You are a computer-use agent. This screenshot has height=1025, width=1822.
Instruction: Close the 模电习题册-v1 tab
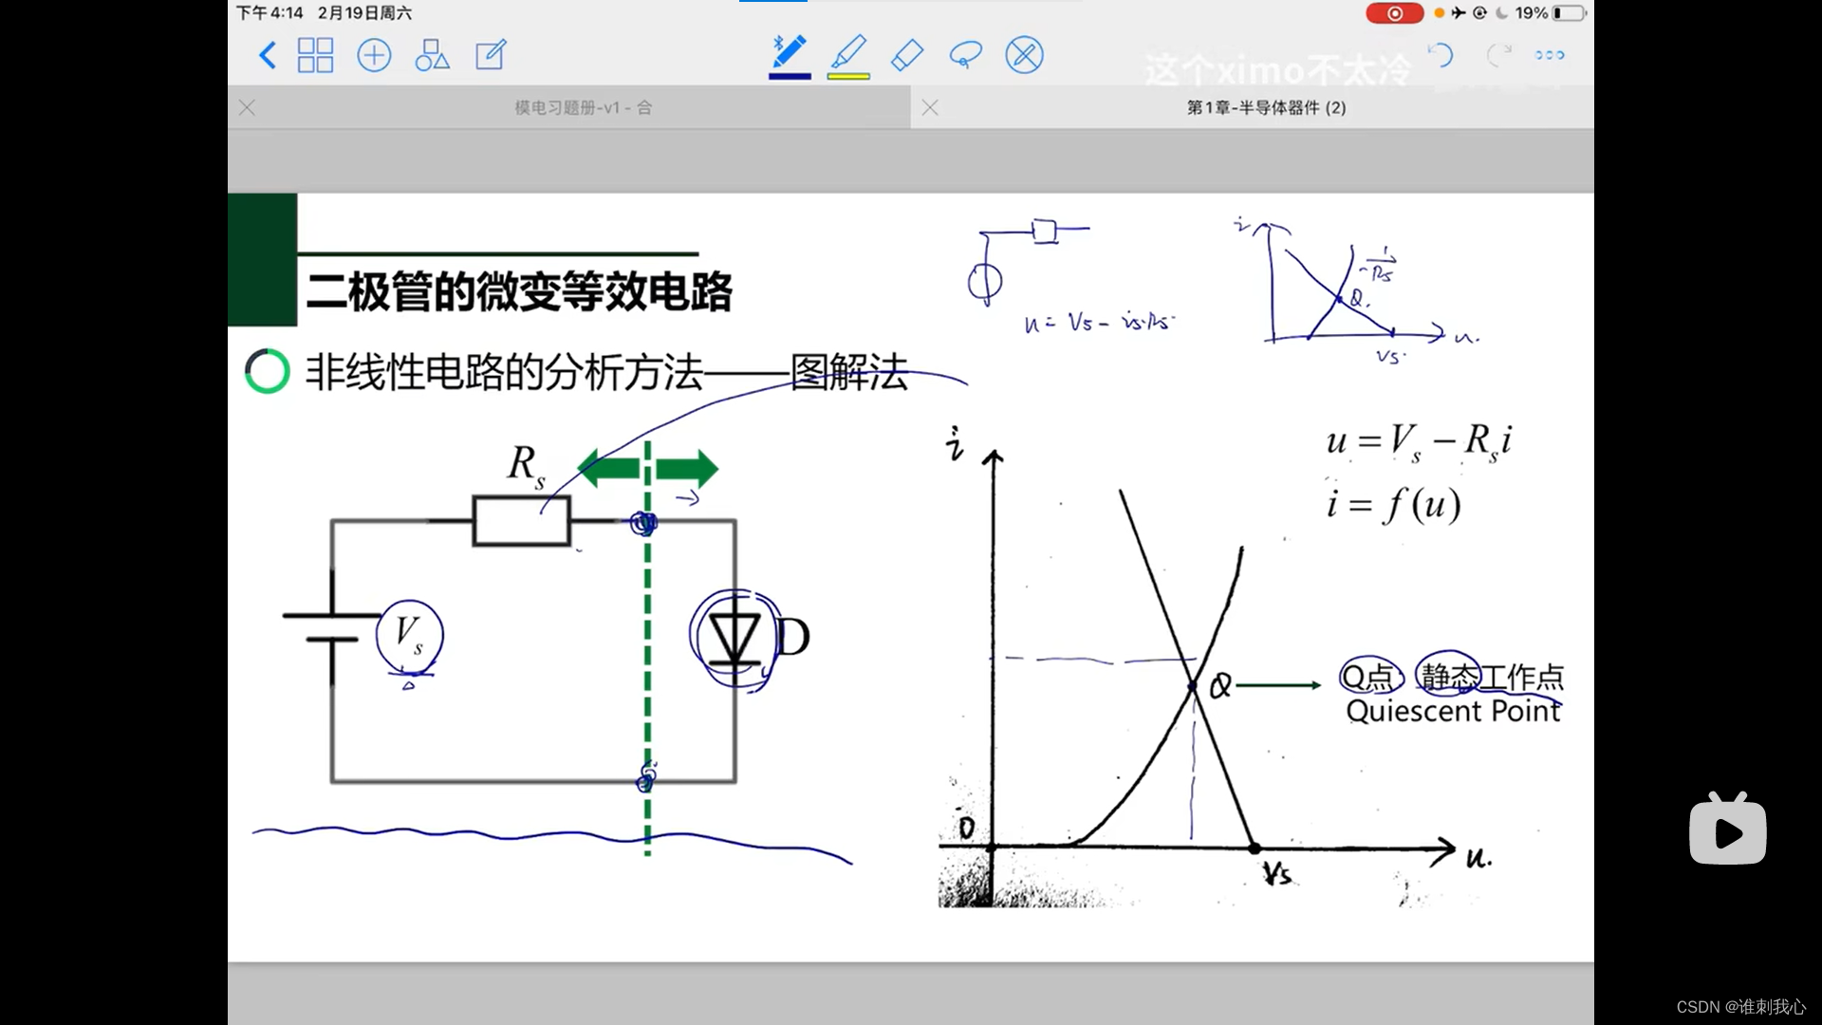pos(247,107)
